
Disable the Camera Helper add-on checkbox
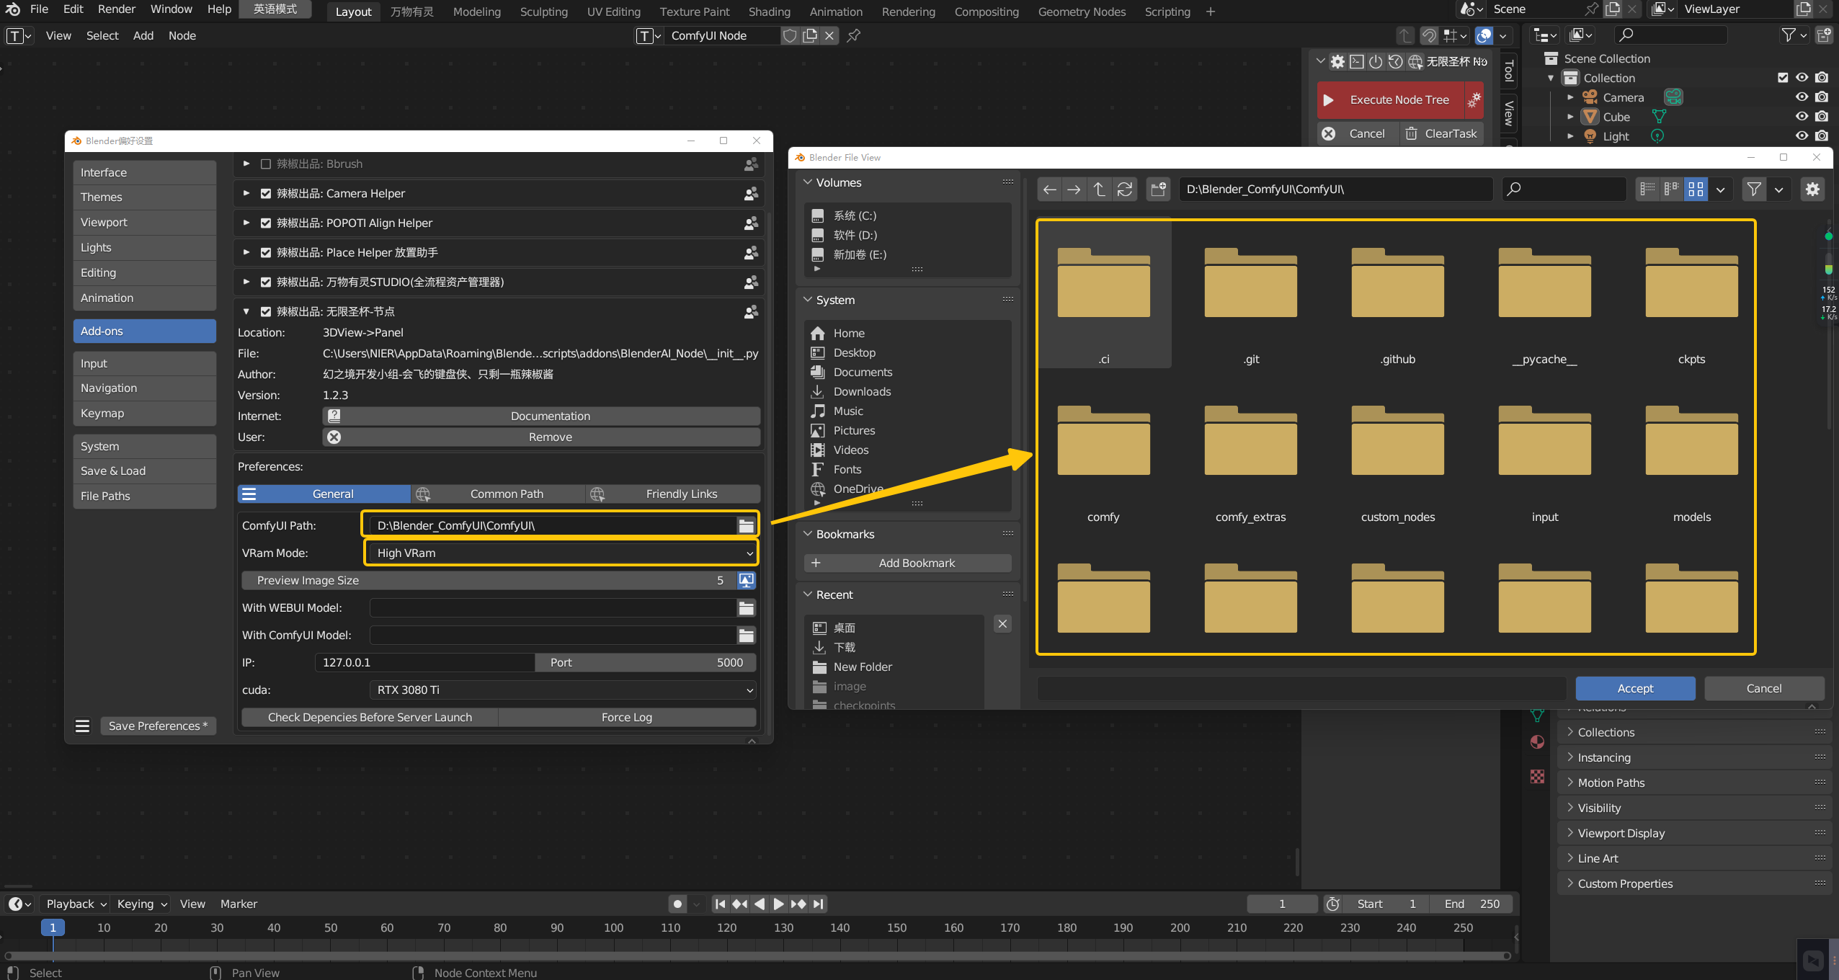(x=266, y=194)
